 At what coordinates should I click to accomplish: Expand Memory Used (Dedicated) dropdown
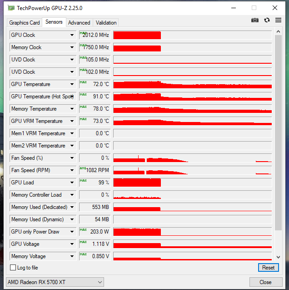tap(72, 207)
